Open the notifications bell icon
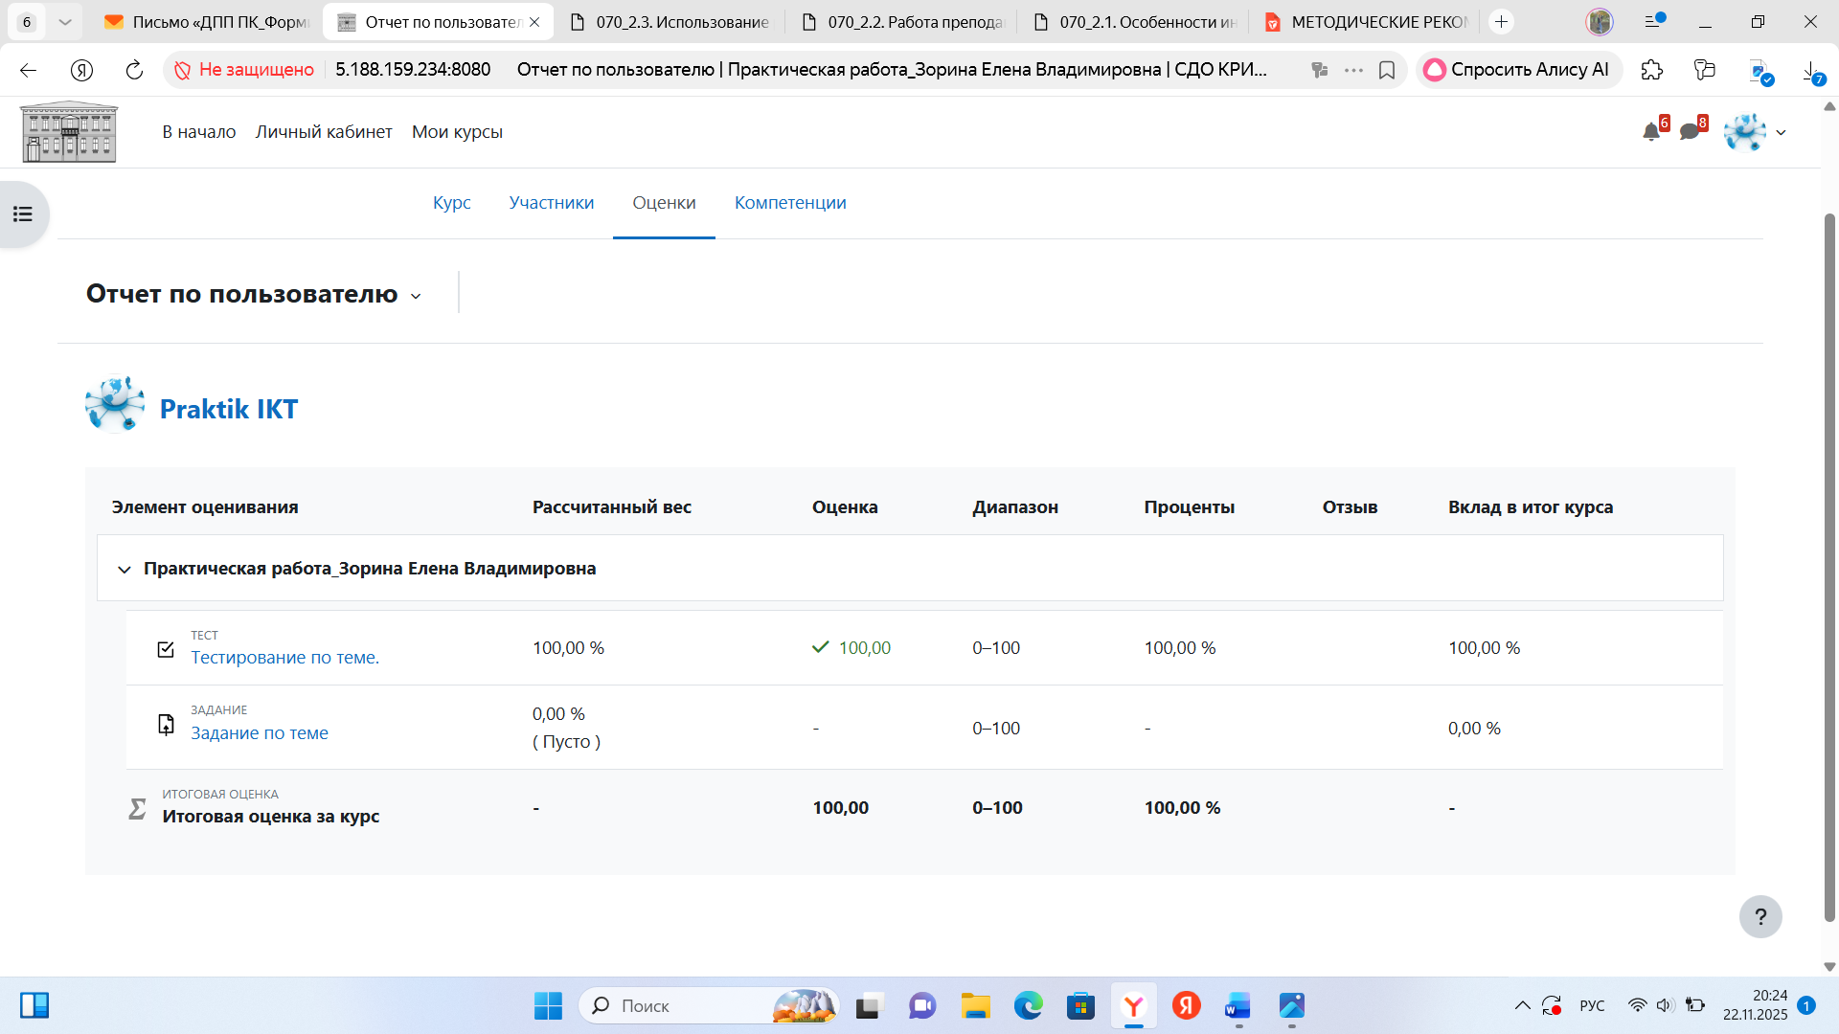The width and height of the screenshot is (1839, 1034). click(x=1651, y=132)
